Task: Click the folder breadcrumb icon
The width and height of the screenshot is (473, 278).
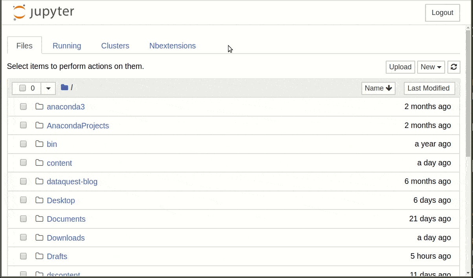Action: pyautogui.click(x=64, y=87)
